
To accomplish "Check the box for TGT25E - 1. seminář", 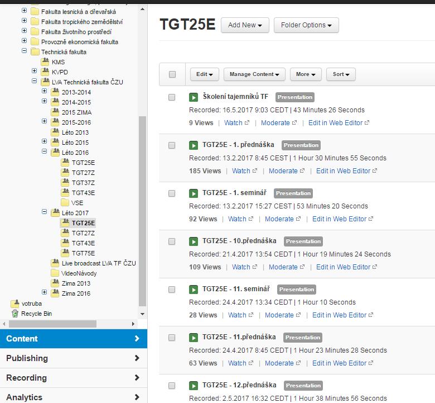I will click(x=172, y=193).
